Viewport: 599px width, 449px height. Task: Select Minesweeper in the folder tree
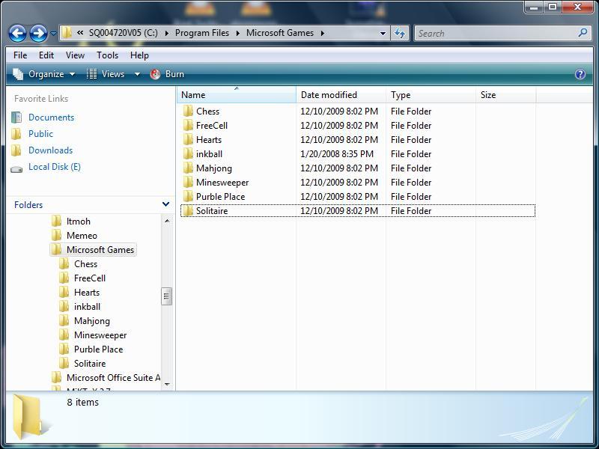coord(100,335)
